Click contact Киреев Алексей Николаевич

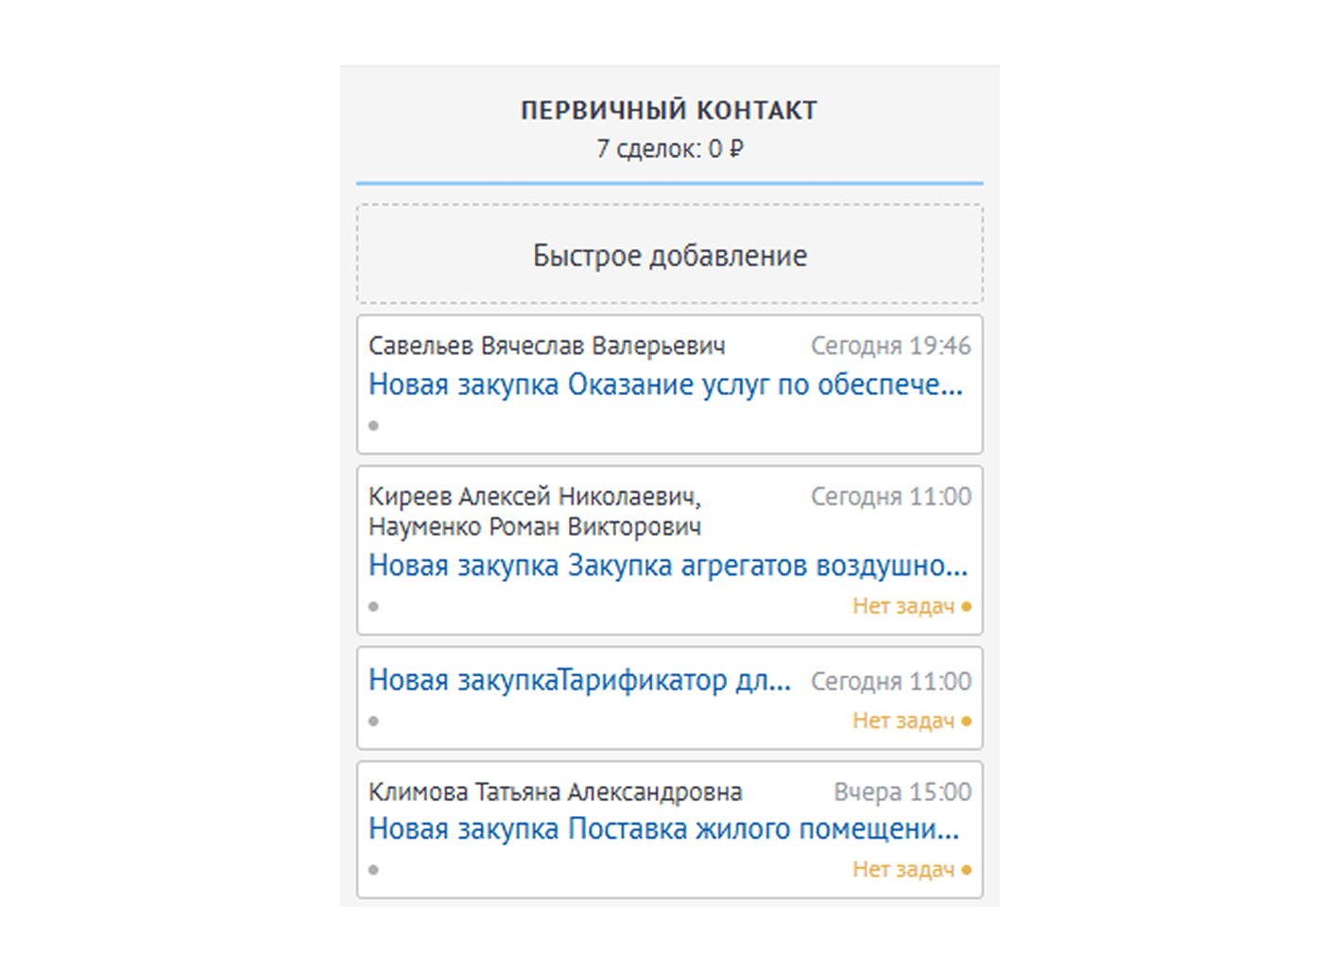click(x=534, y=496)
